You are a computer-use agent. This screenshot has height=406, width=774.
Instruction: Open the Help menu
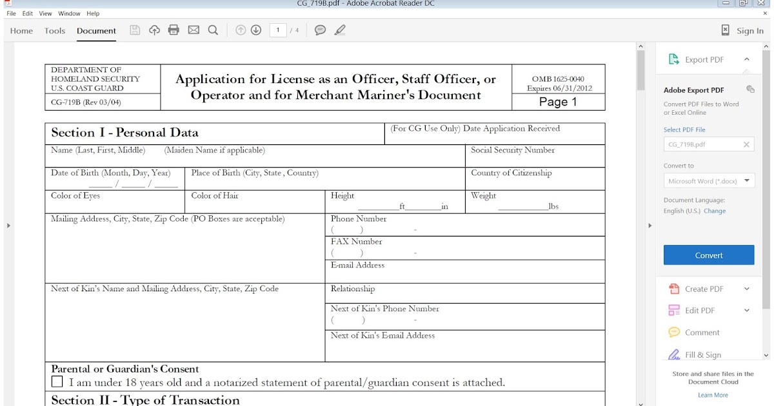(x=93, y=14)
